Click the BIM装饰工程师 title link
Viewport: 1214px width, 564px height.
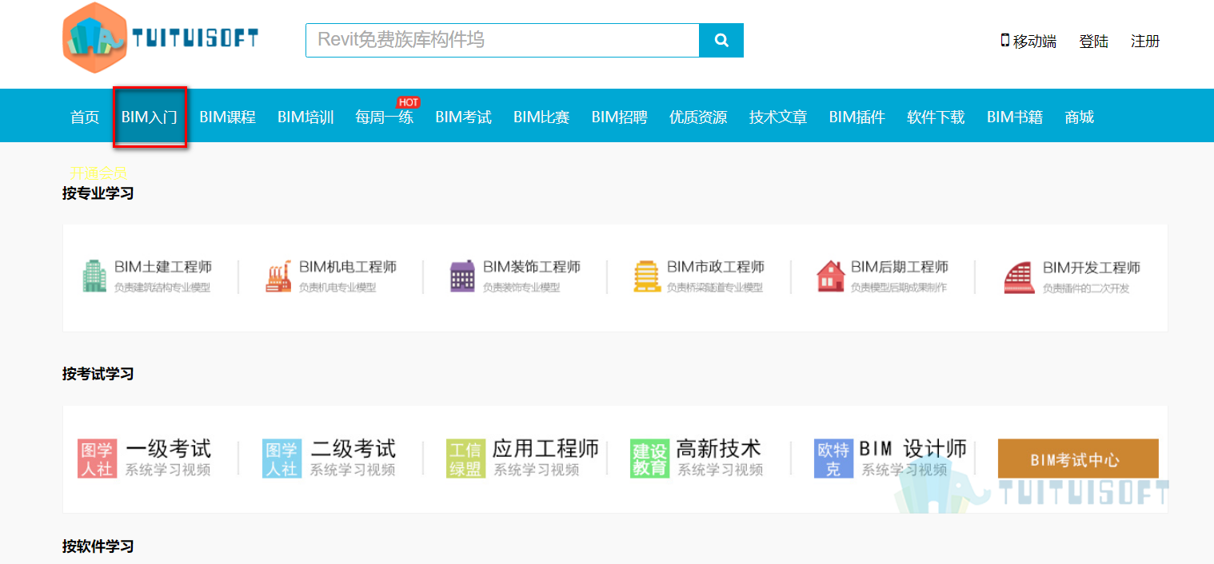(532, 267)
